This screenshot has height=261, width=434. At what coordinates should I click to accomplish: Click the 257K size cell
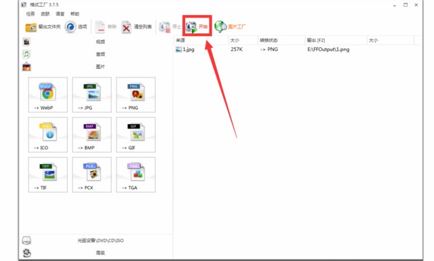coord(237,49)
